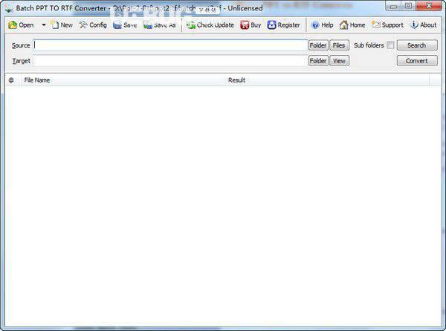
Task: Open the Config settings
Action: (93, 25)
